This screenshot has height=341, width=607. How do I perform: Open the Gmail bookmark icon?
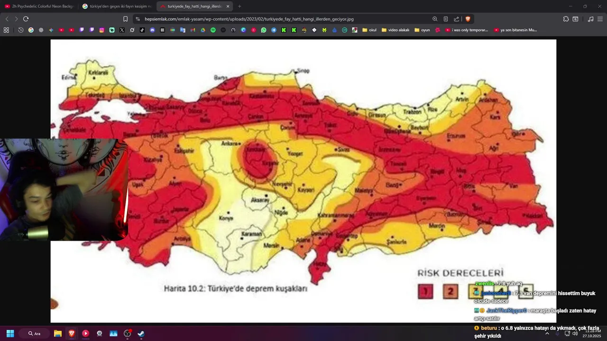pyautogui.click(x=193, y=30)
